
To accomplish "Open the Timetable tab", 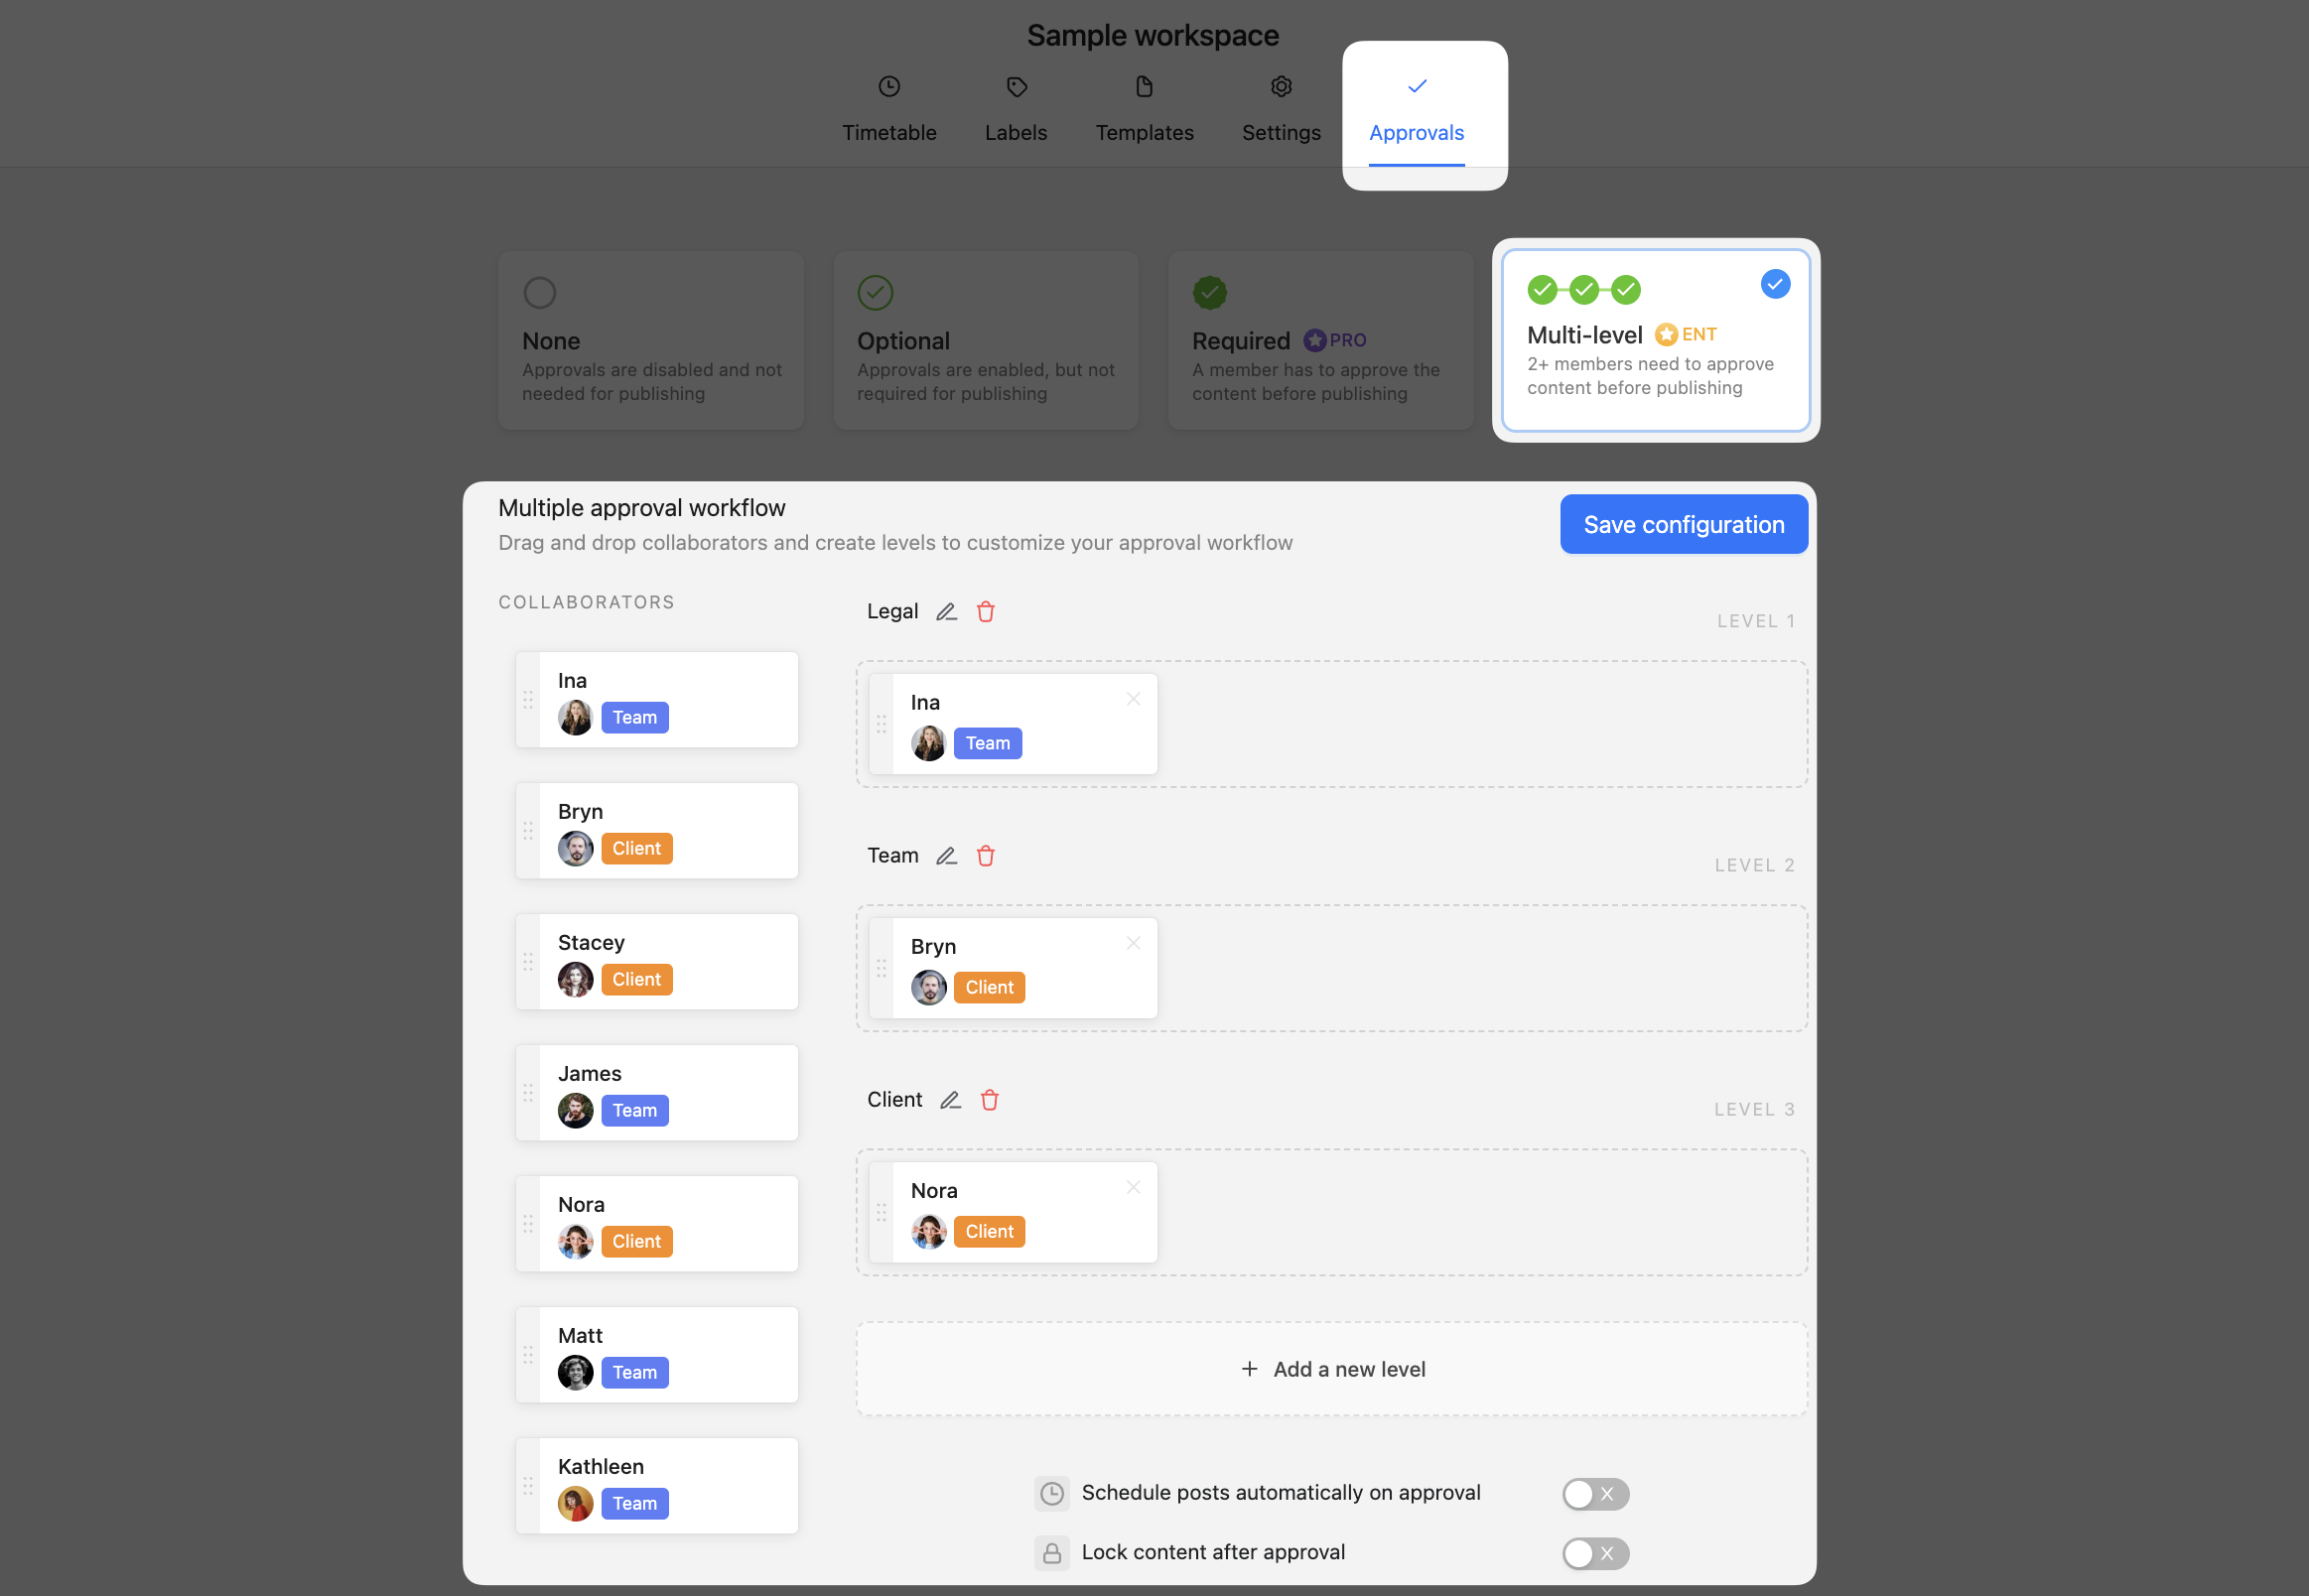I will point(889,110).
